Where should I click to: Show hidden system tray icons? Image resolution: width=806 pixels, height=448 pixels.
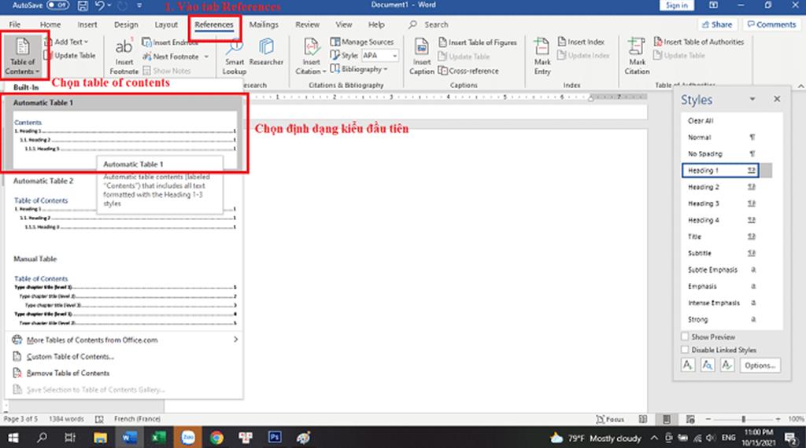(654, 438)
